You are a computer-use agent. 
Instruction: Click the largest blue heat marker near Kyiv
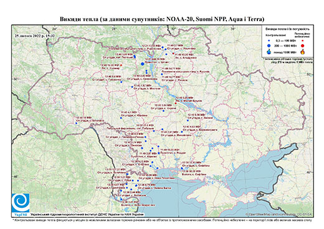[143, 64]
